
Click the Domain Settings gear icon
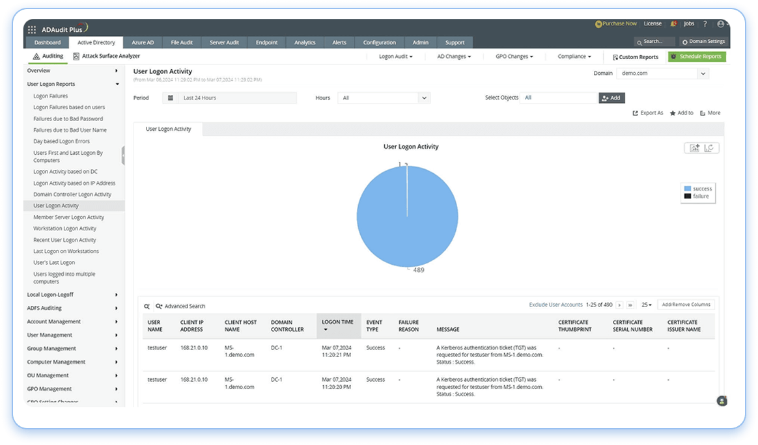pos(684,42)
